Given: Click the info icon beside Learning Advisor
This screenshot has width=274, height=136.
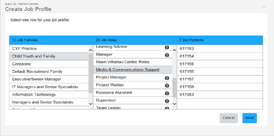Looking at the screenshot, I should [167, 48].
